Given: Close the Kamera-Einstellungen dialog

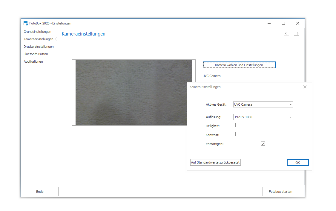Looking at the screenshot, I should [x=305, y=87].
